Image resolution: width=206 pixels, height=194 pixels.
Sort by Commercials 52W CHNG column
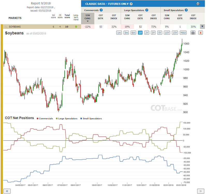[87, 18]
